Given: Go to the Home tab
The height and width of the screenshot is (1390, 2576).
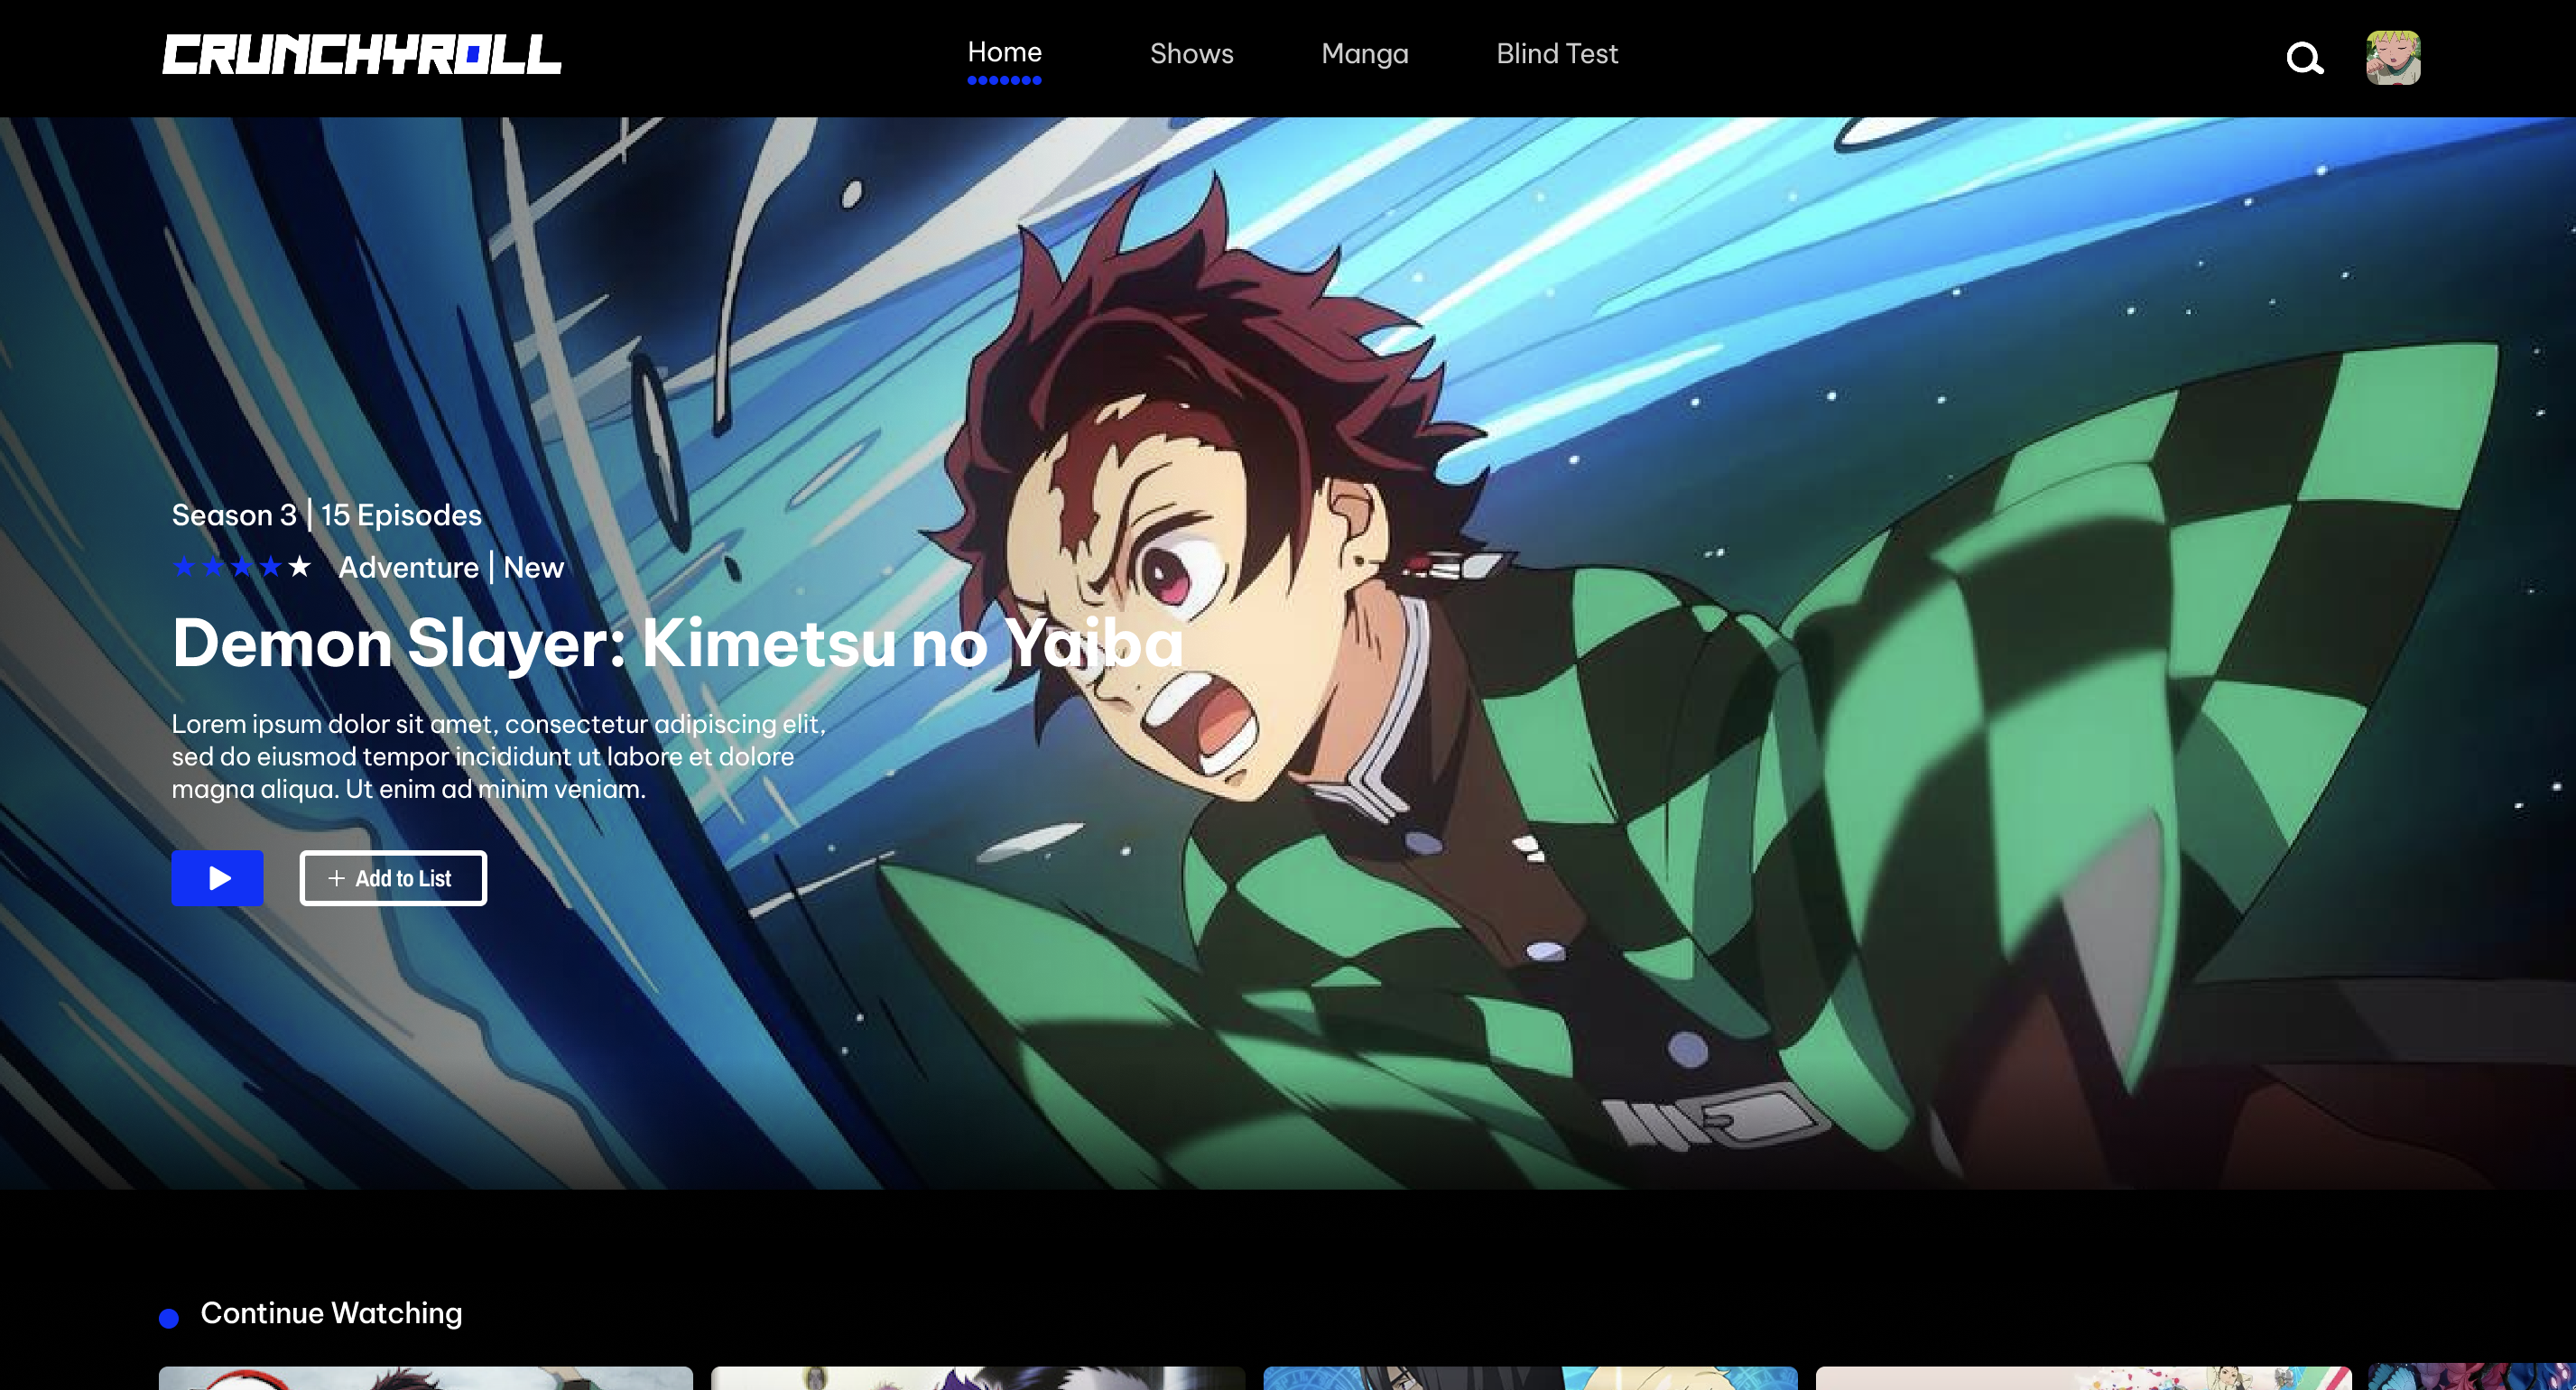Looking at the screenshot, I should pos(1004,53).
